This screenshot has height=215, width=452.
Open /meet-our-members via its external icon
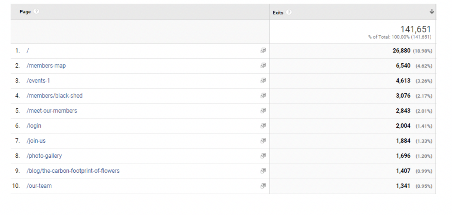coord(263,111)
